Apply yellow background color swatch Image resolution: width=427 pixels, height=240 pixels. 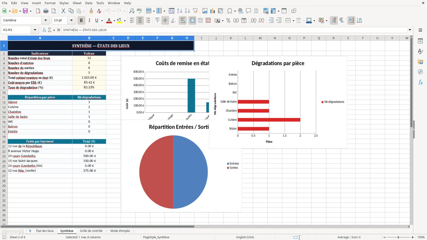[x=119, y=21]
